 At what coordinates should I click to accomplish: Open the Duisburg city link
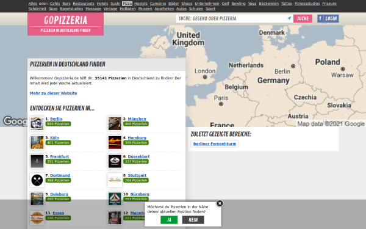tap(59, 194)
